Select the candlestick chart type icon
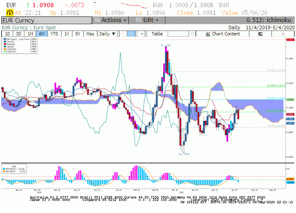The height and width of the screenshot is (213, 296). click(131, 34)
